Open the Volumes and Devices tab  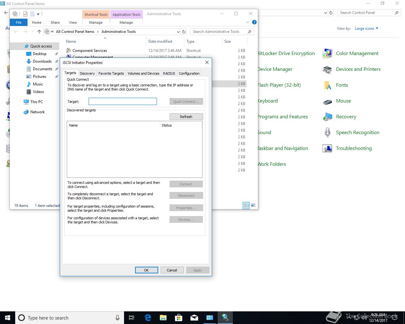[x=143, y=73]
